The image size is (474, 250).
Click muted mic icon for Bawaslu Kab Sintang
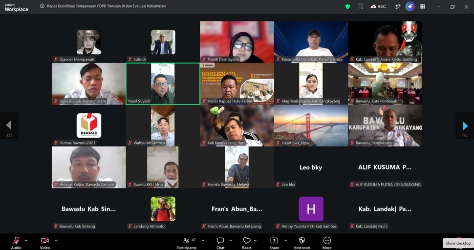click(56, 226)
